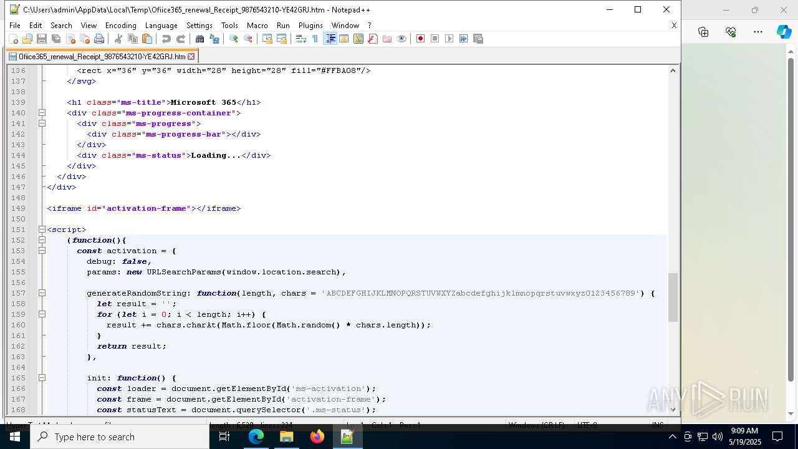Viewport: 798px width, 449px height.
Task: Open the Plugins menu
Action: coord(310,26)
